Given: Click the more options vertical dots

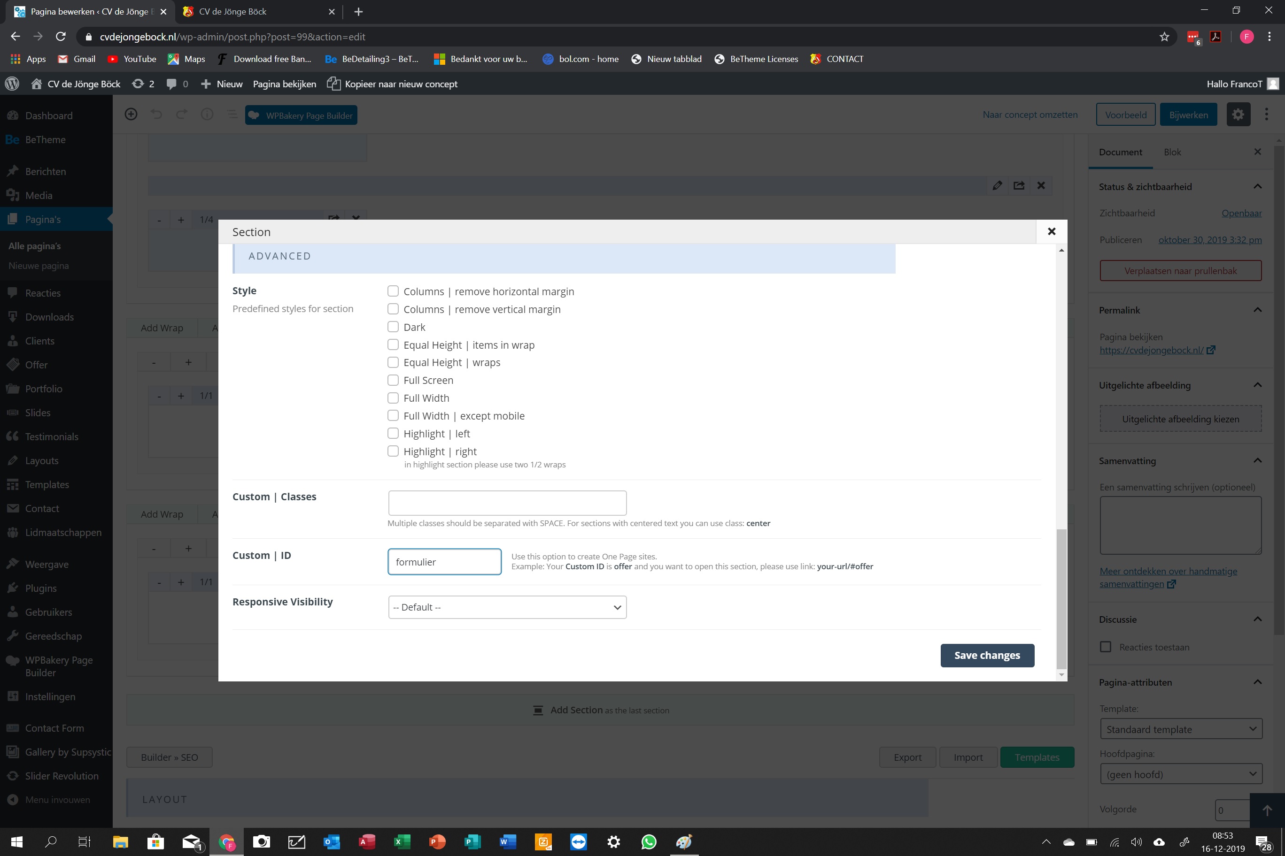Looking at the screenshot, I should pyautogui.click(x=1266, y=115).
